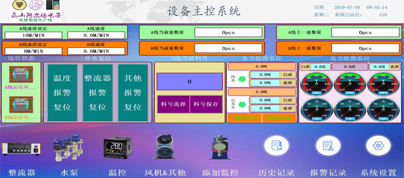This screenshot has width=404, height=178.
Task: Open history records (历史记录) icon
Action: click(276, 146)
